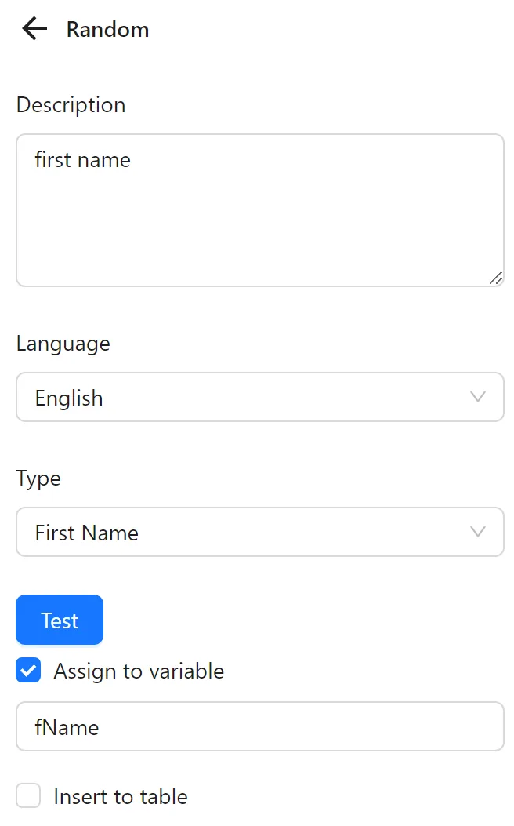The width and height of the screenshot is (514, 826).
Task: Select the first name text in Description
Action: point(82,160)
